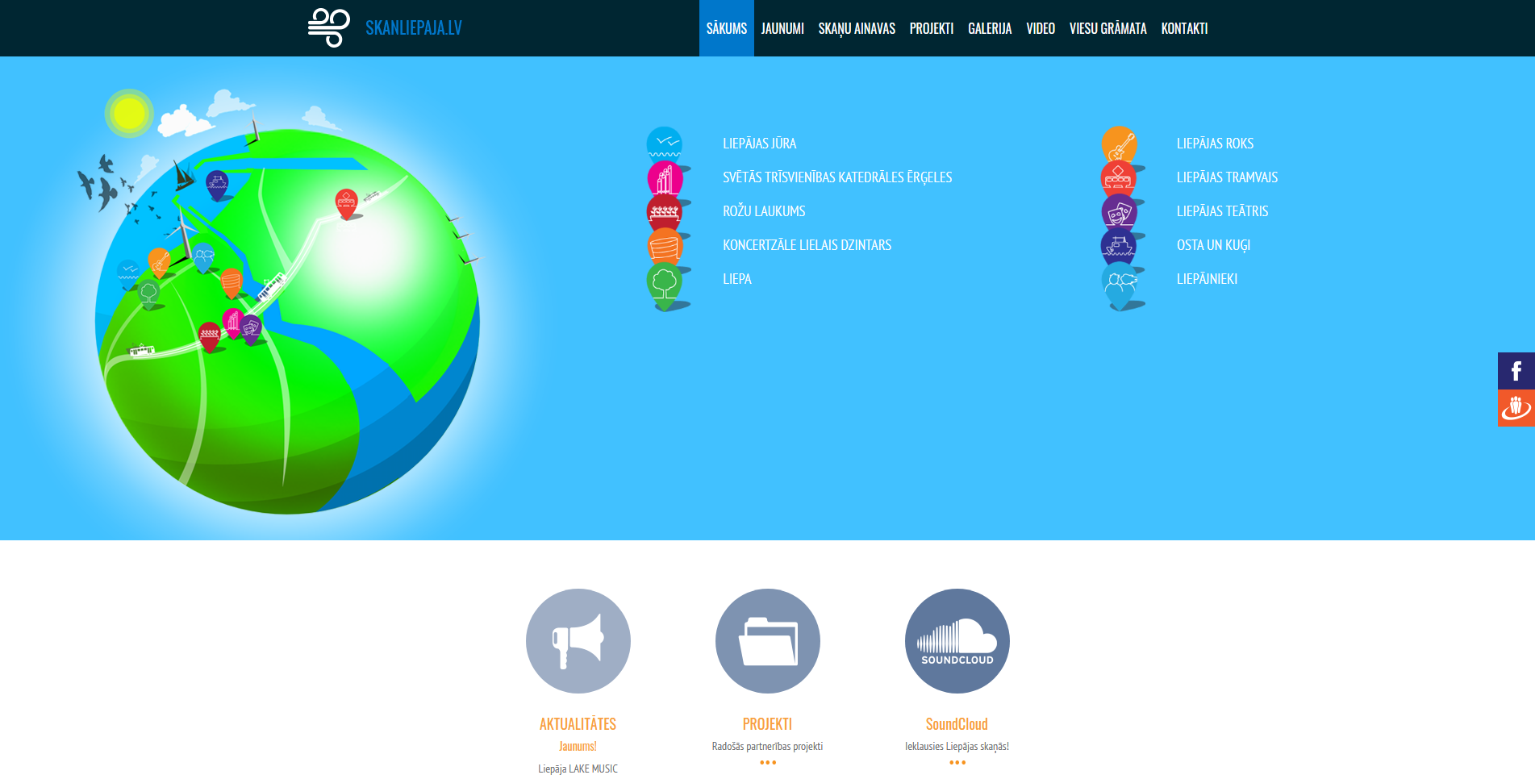Click the green tree Liepa pin icon
This screenshot has height=779, width=1535.
[x=664, y=283]
